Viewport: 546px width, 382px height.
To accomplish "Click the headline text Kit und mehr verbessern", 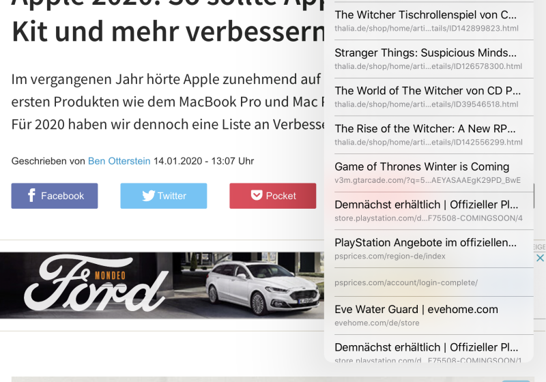I will pyautogui.click(x=168, y=31).
